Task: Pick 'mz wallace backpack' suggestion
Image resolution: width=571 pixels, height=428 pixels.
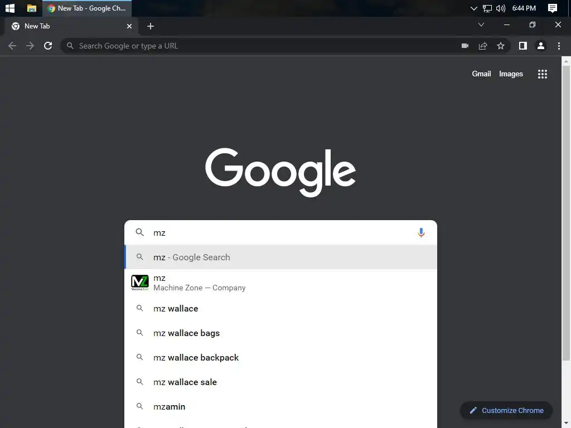Action: click(x=280, y=357)
